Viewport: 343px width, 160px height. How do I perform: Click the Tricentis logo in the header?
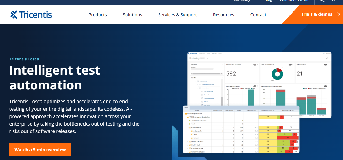pos(31,15)
